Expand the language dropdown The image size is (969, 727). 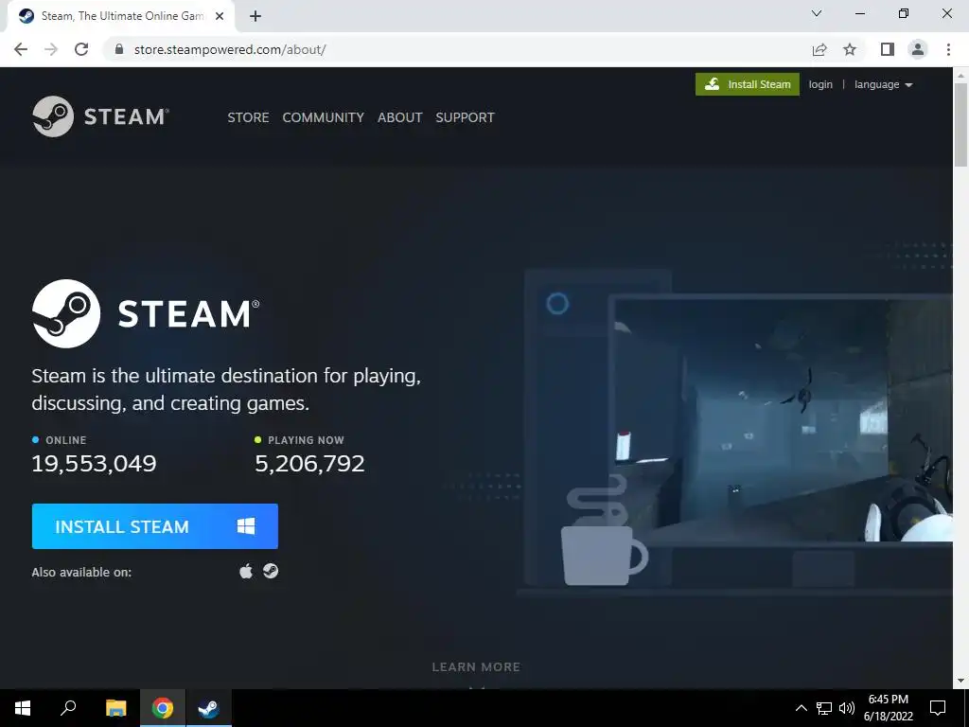tap(883, 84)
